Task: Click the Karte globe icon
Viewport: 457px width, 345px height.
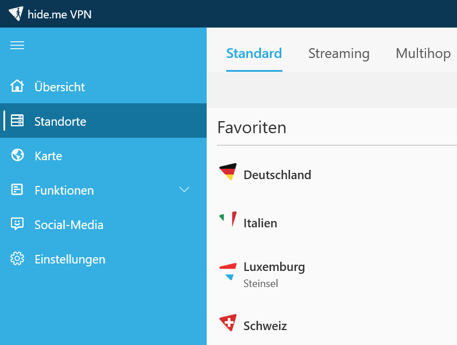Action: click(17, 155)
